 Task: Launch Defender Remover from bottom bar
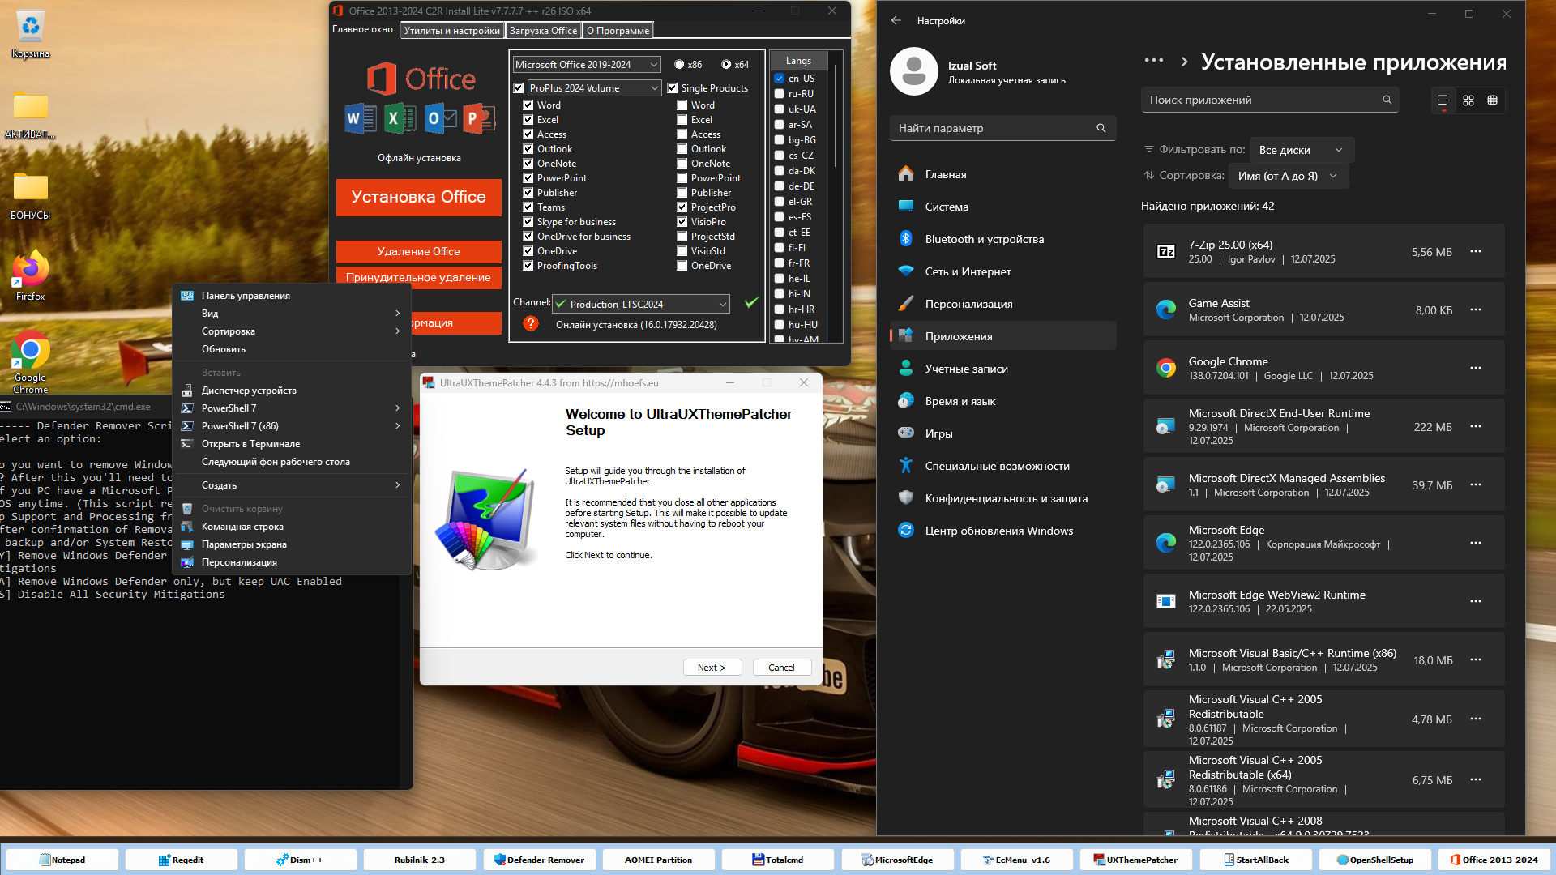point(540,860)
